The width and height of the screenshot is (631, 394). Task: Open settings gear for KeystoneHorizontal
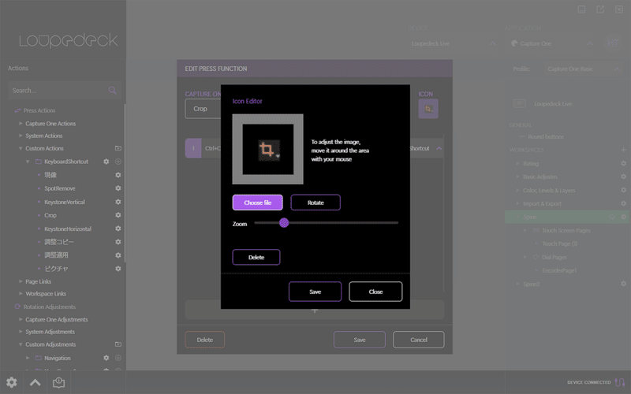click(118, 229)
